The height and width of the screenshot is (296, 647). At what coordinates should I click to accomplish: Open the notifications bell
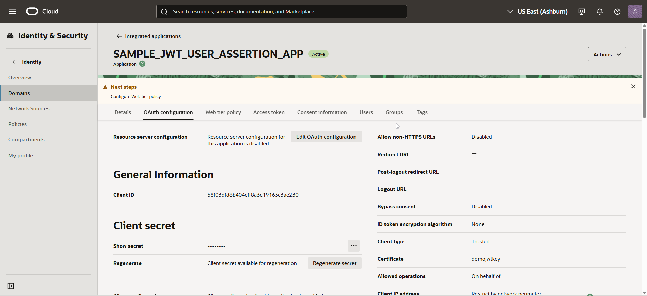coord(599,12)
